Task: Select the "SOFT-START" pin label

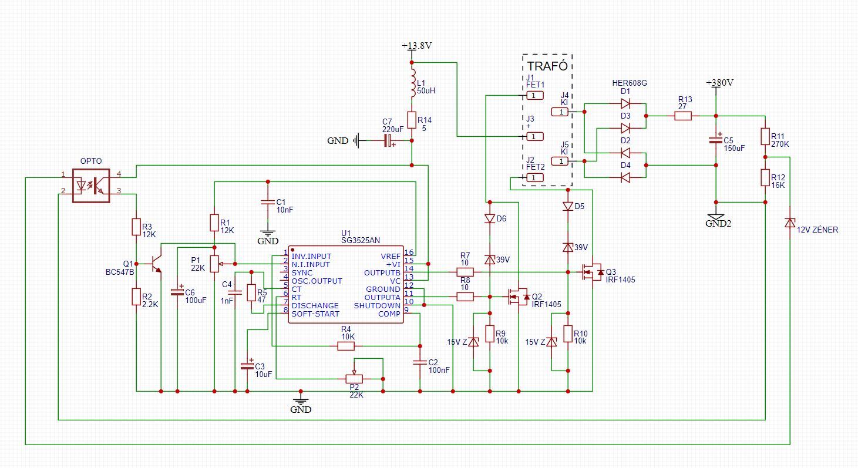Action: point(315,314)
